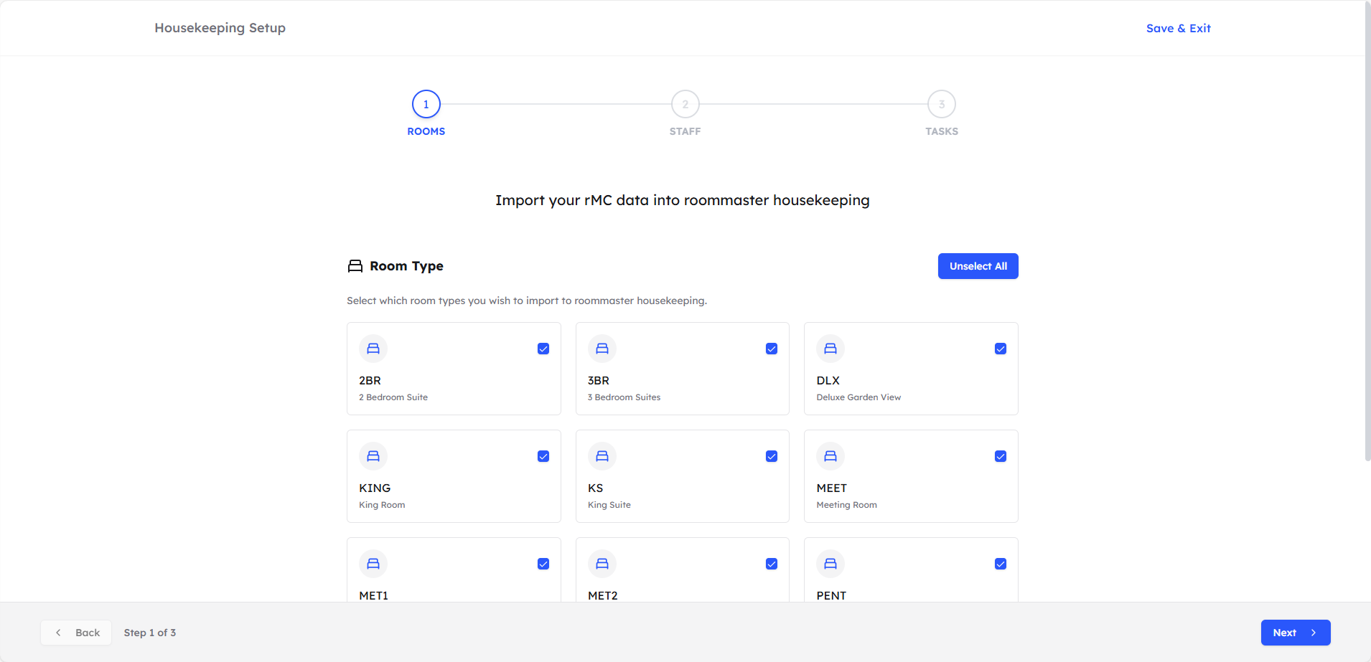The height and width of the screenshot is (662, 1371).
Task: Click the bed icon on DLX card
Action: [830, 349]
